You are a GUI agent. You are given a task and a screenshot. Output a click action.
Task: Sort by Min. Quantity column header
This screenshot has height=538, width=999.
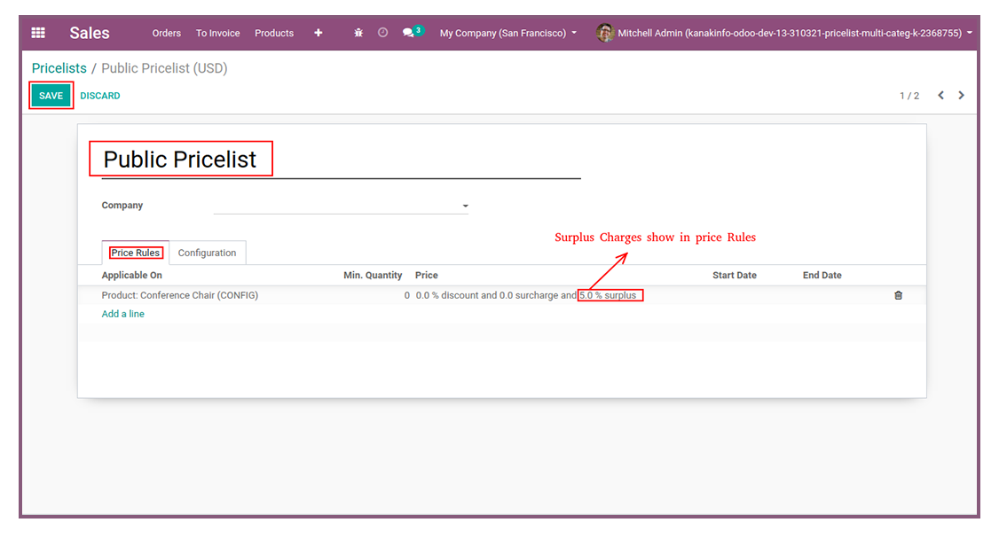(x=373, y=275)
